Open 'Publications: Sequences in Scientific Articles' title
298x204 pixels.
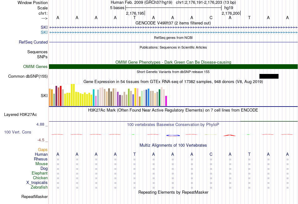[173, 47]
